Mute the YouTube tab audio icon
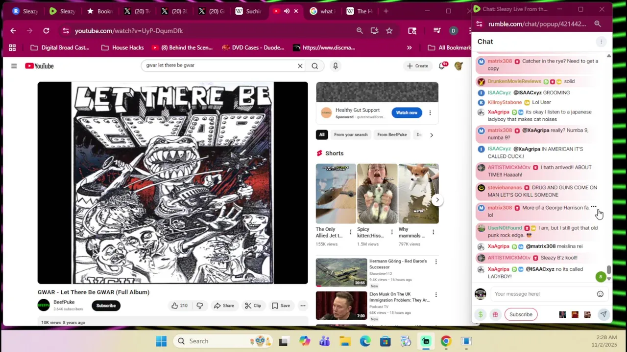 (287, 11)
